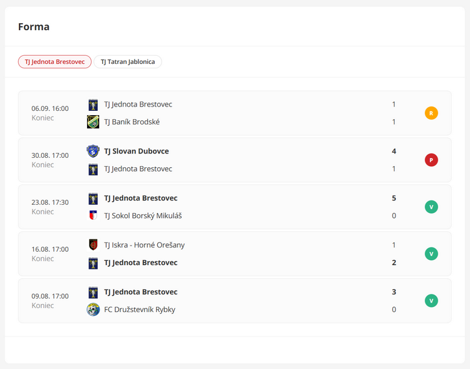Image resolution: width=470 pixels, height=369 pixels.
Task: Select the TJ Jednota Brestovec tab
Action: coord(55,62)
